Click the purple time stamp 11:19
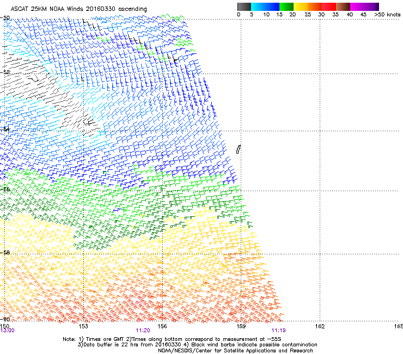The width and height of the screenshot is (403, 354). point(278,331)
